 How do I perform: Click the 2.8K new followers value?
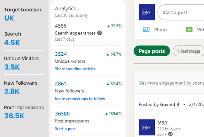(x=12, y=91)
